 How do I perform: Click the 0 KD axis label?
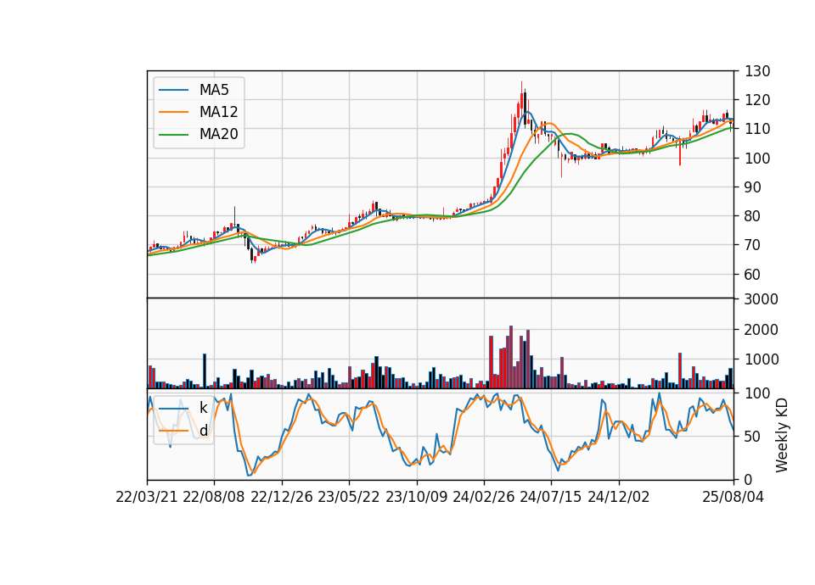pyautogui.click(x=749, y=480)
